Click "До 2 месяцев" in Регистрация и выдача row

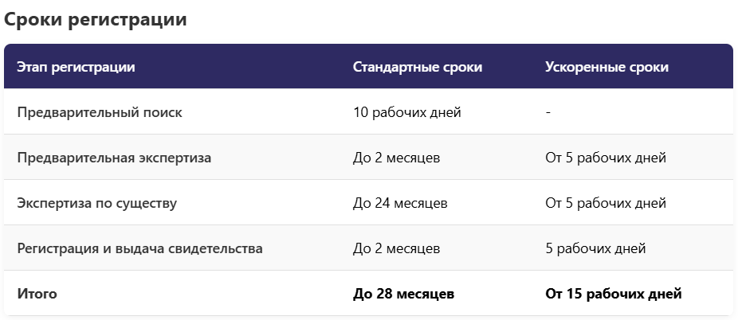click(x=396, y=248)
